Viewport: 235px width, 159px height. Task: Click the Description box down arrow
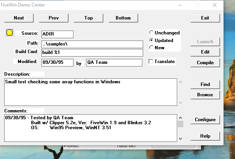[x=180, y=103]
